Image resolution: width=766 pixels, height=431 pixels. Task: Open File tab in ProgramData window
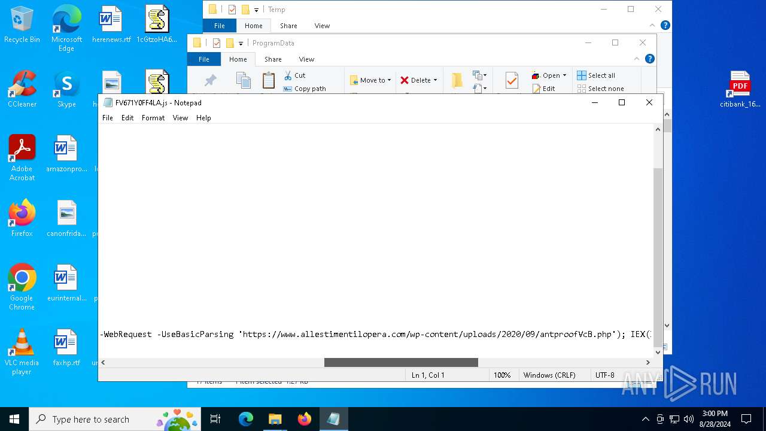[x=204, y=59]
